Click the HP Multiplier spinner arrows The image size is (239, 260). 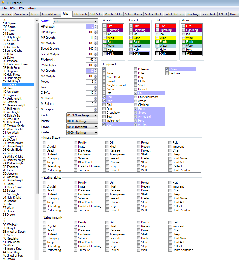point(96,32)
